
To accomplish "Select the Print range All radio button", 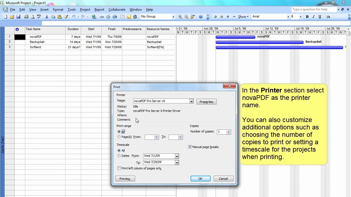I will (119, 132).
